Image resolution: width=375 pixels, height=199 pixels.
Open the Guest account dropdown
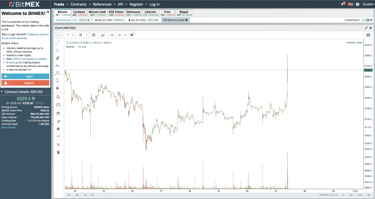click(368, 4)
